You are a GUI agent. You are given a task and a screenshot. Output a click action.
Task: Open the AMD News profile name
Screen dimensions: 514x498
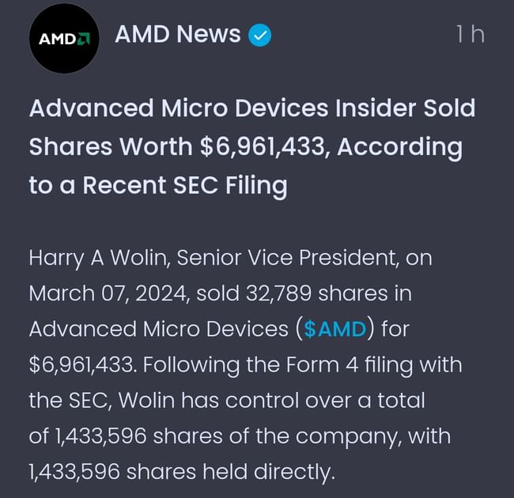[x=178, y=35]
